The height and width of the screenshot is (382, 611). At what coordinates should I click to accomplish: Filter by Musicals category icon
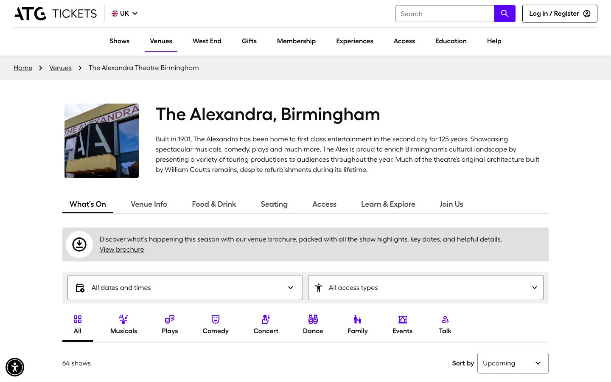point(123,319)
